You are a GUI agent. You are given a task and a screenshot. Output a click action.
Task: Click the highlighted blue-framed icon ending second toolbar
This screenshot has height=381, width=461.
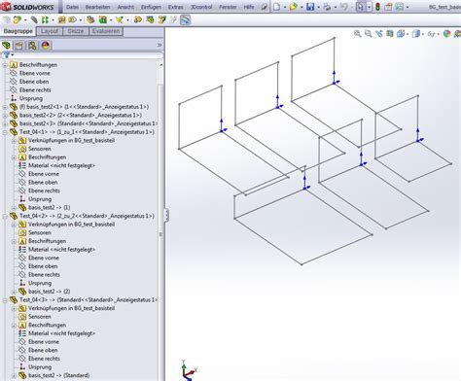tap(185, 20)
